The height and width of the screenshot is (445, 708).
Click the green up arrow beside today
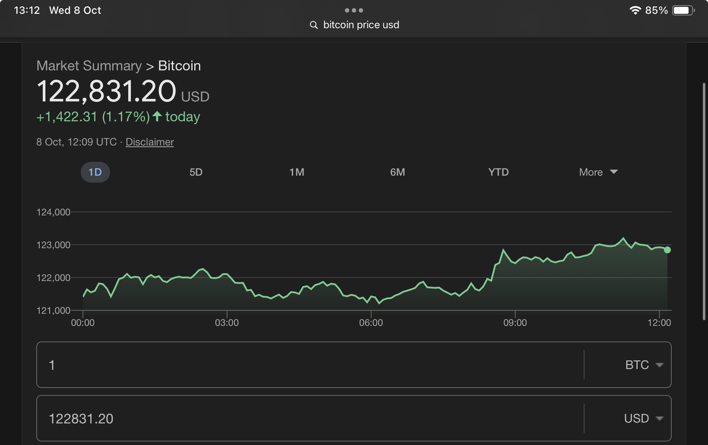point(157,117)
